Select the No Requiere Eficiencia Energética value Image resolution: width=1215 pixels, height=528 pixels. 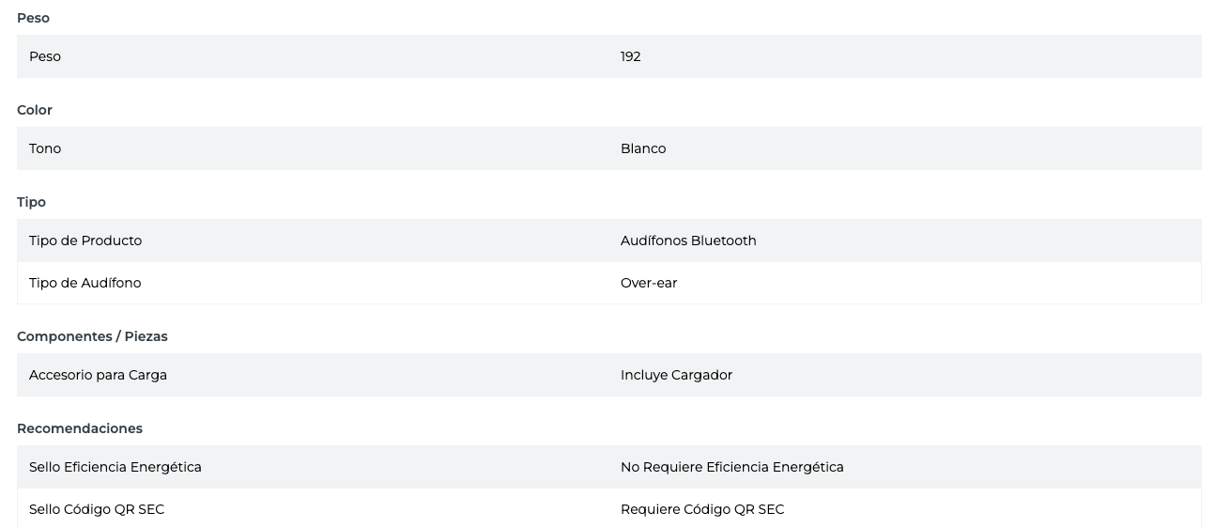pos(731,467)
